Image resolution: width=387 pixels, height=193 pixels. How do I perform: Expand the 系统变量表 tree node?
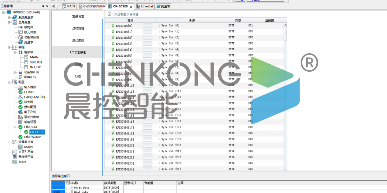9,17
